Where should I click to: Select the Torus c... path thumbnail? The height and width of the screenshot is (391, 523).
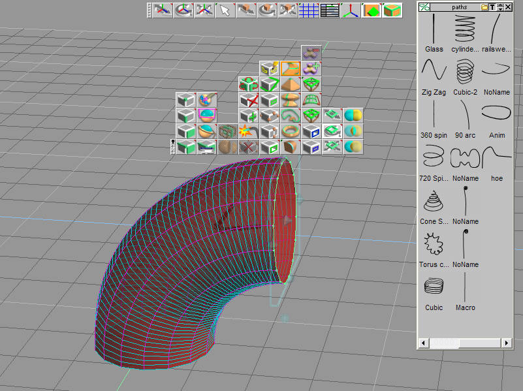[x=434, y=243]
